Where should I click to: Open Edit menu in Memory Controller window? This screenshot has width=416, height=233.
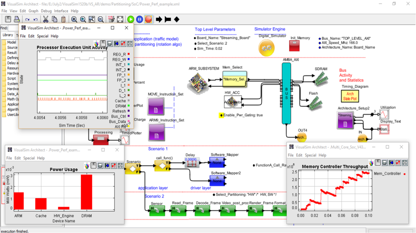tap(299, 155)
